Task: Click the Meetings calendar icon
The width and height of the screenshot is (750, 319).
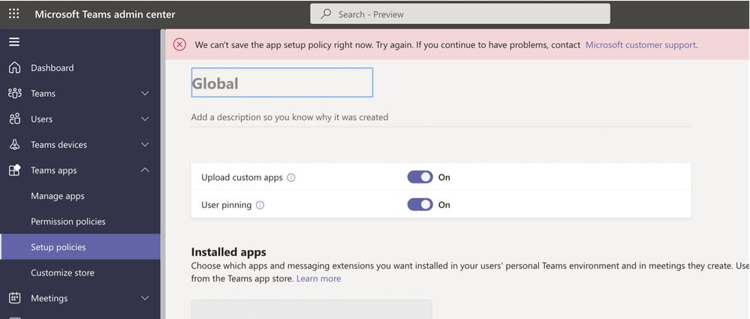Action: [x=14, y=298]
